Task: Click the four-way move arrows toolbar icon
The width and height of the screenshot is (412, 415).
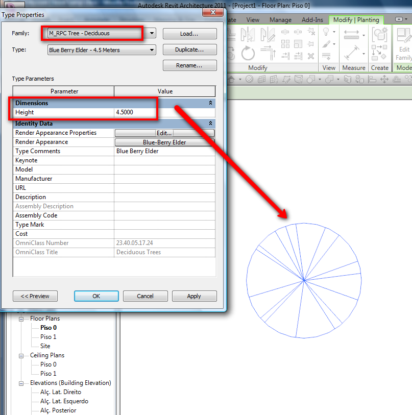Action: click(x=384, y=79)
